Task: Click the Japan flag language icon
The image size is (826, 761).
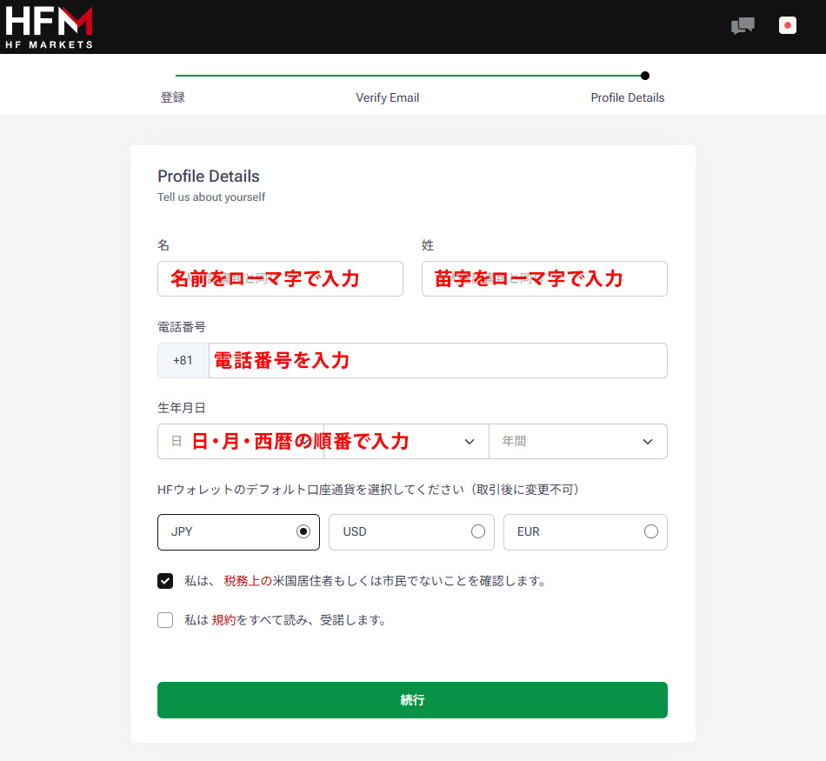Action: pos(788,25)
